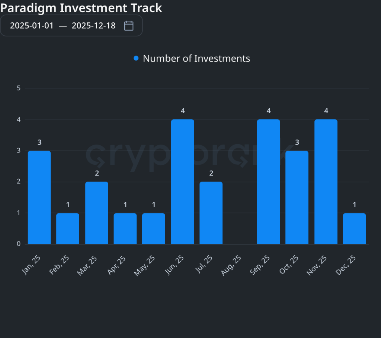This screenshot has height=338, width=381.
Task: Toggle the Number of Investments legend
Action: tap(196, 58)
